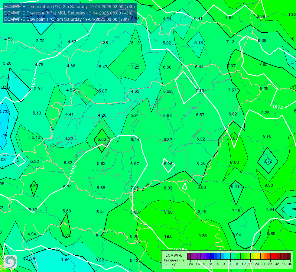This screenshot has width=296, height=272.
Task: Click the 2.91 temperature value
Action: (x=38, y=89)
